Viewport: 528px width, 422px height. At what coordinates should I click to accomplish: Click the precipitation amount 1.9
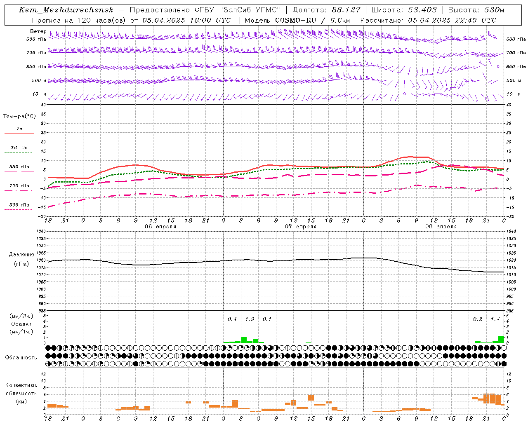[x=250, y=319]
